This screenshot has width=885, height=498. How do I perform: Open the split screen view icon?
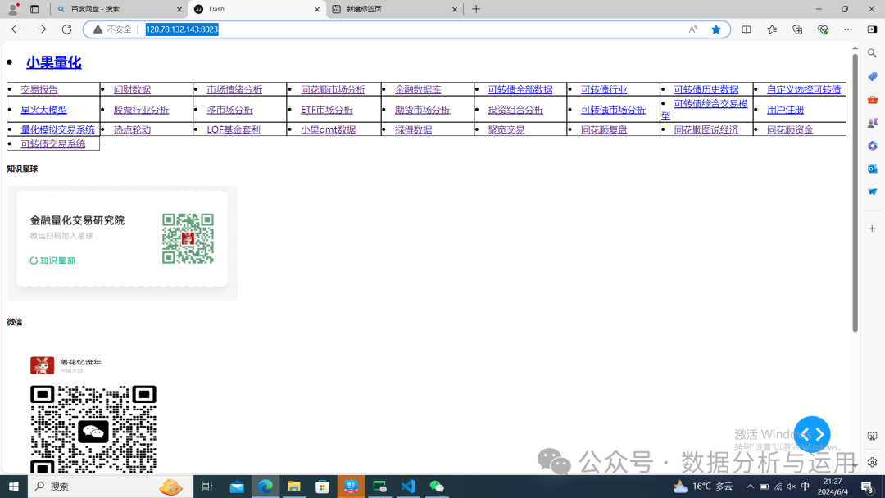[x=747, y=29]
